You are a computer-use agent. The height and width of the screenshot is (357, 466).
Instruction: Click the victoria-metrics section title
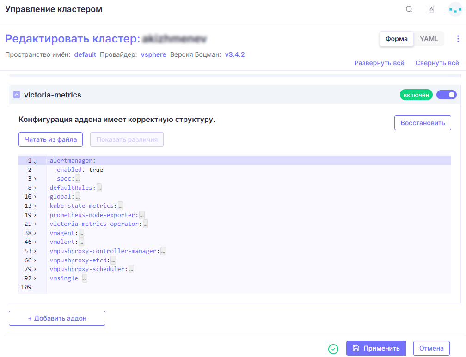pyautogui.click(x=53, y=95)
